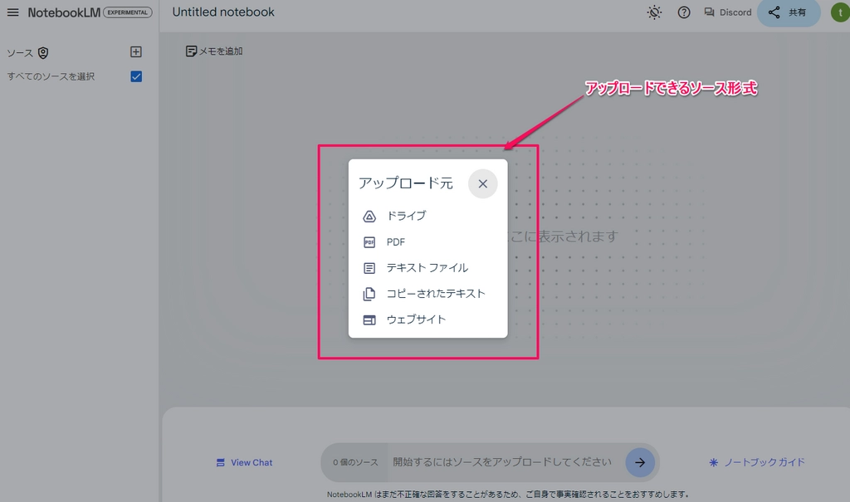The image size is (850, 502).
Task: Rename the Untitled notebook title
Action: click(x=223, y=12)
